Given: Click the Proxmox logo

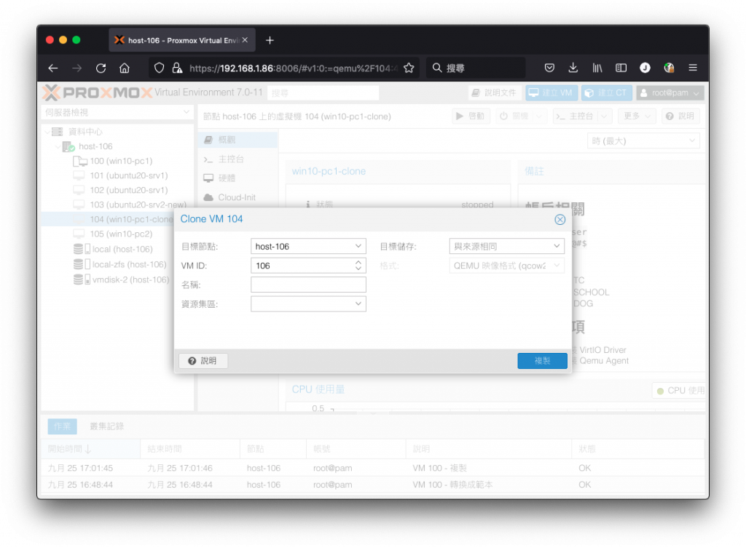Looking at the screenshot, I should click(98, 92).
